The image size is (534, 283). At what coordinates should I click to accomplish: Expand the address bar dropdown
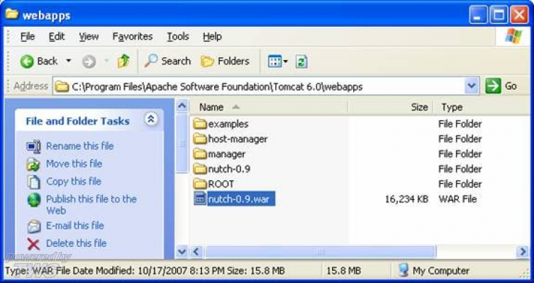tap(472, 86)
